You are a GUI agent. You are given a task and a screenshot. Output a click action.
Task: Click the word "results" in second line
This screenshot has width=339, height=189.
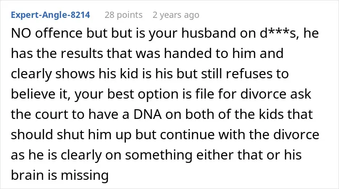click(82, 53)
